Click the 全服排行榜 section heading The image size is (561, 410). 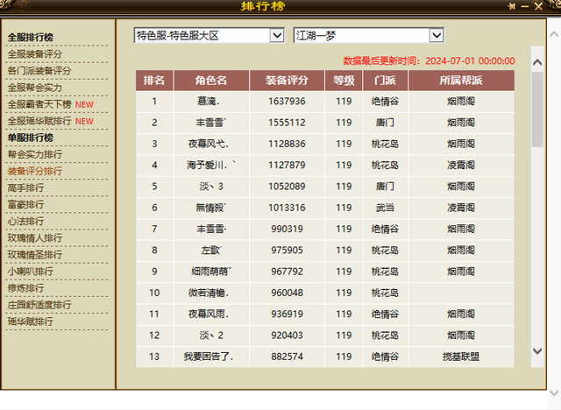[x=31, y=37]
